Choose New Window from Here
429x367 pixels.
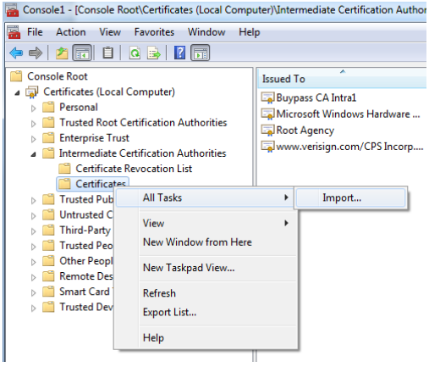tap(206, 242)
